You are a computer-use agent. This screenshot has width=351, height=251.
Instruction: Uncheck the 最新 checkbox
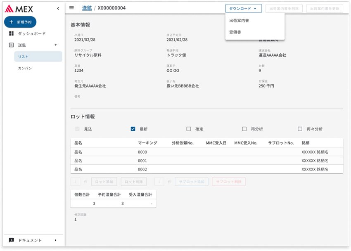pyautogui.click(x=133, y=129)
